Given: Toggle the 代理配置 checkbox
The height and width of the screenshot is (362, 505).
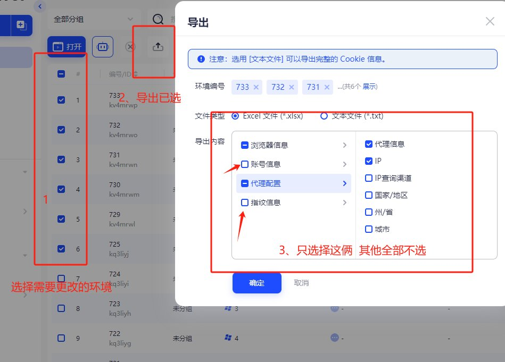Looking at the screenshot, I should pyautogui.click(x=245, y=183).
